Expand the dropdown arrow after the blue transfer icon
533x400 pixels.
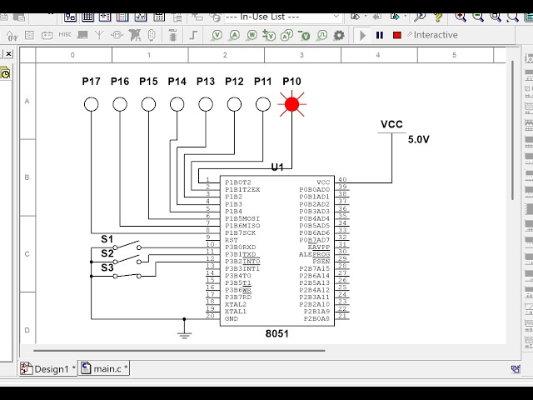(405, 17)
